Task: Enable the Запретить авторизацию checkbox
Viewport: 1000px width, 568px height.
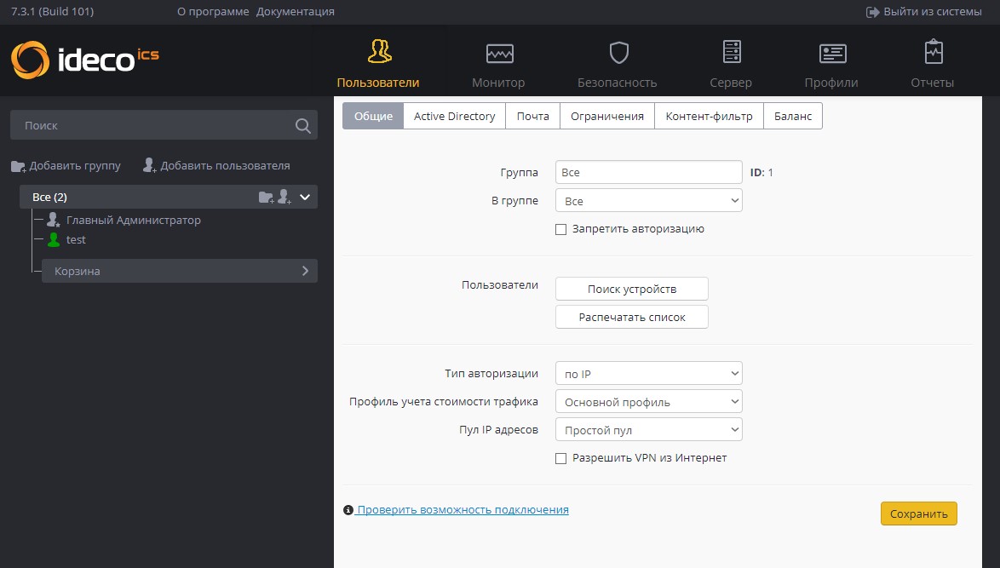Action: (x=560, y=229)
